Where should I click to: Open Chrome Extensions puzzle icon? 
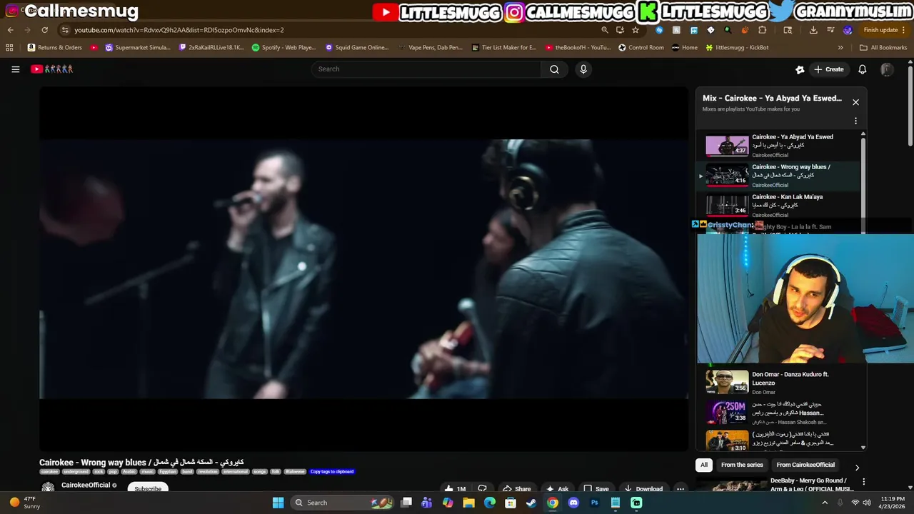763,30
